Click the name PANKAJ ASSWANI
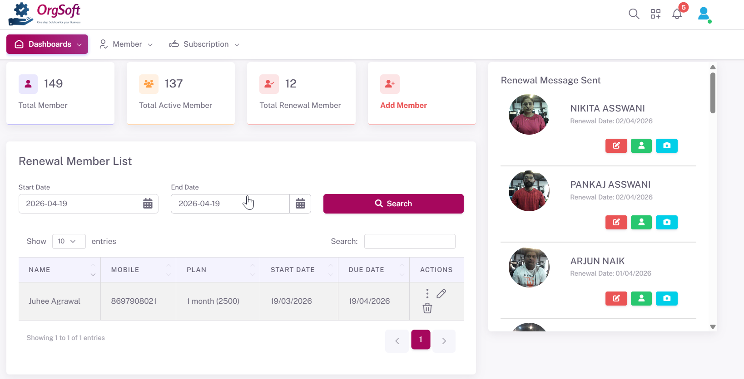Image resolution: width=744 pixels, height=379 pixels. [x=610, y=185]
